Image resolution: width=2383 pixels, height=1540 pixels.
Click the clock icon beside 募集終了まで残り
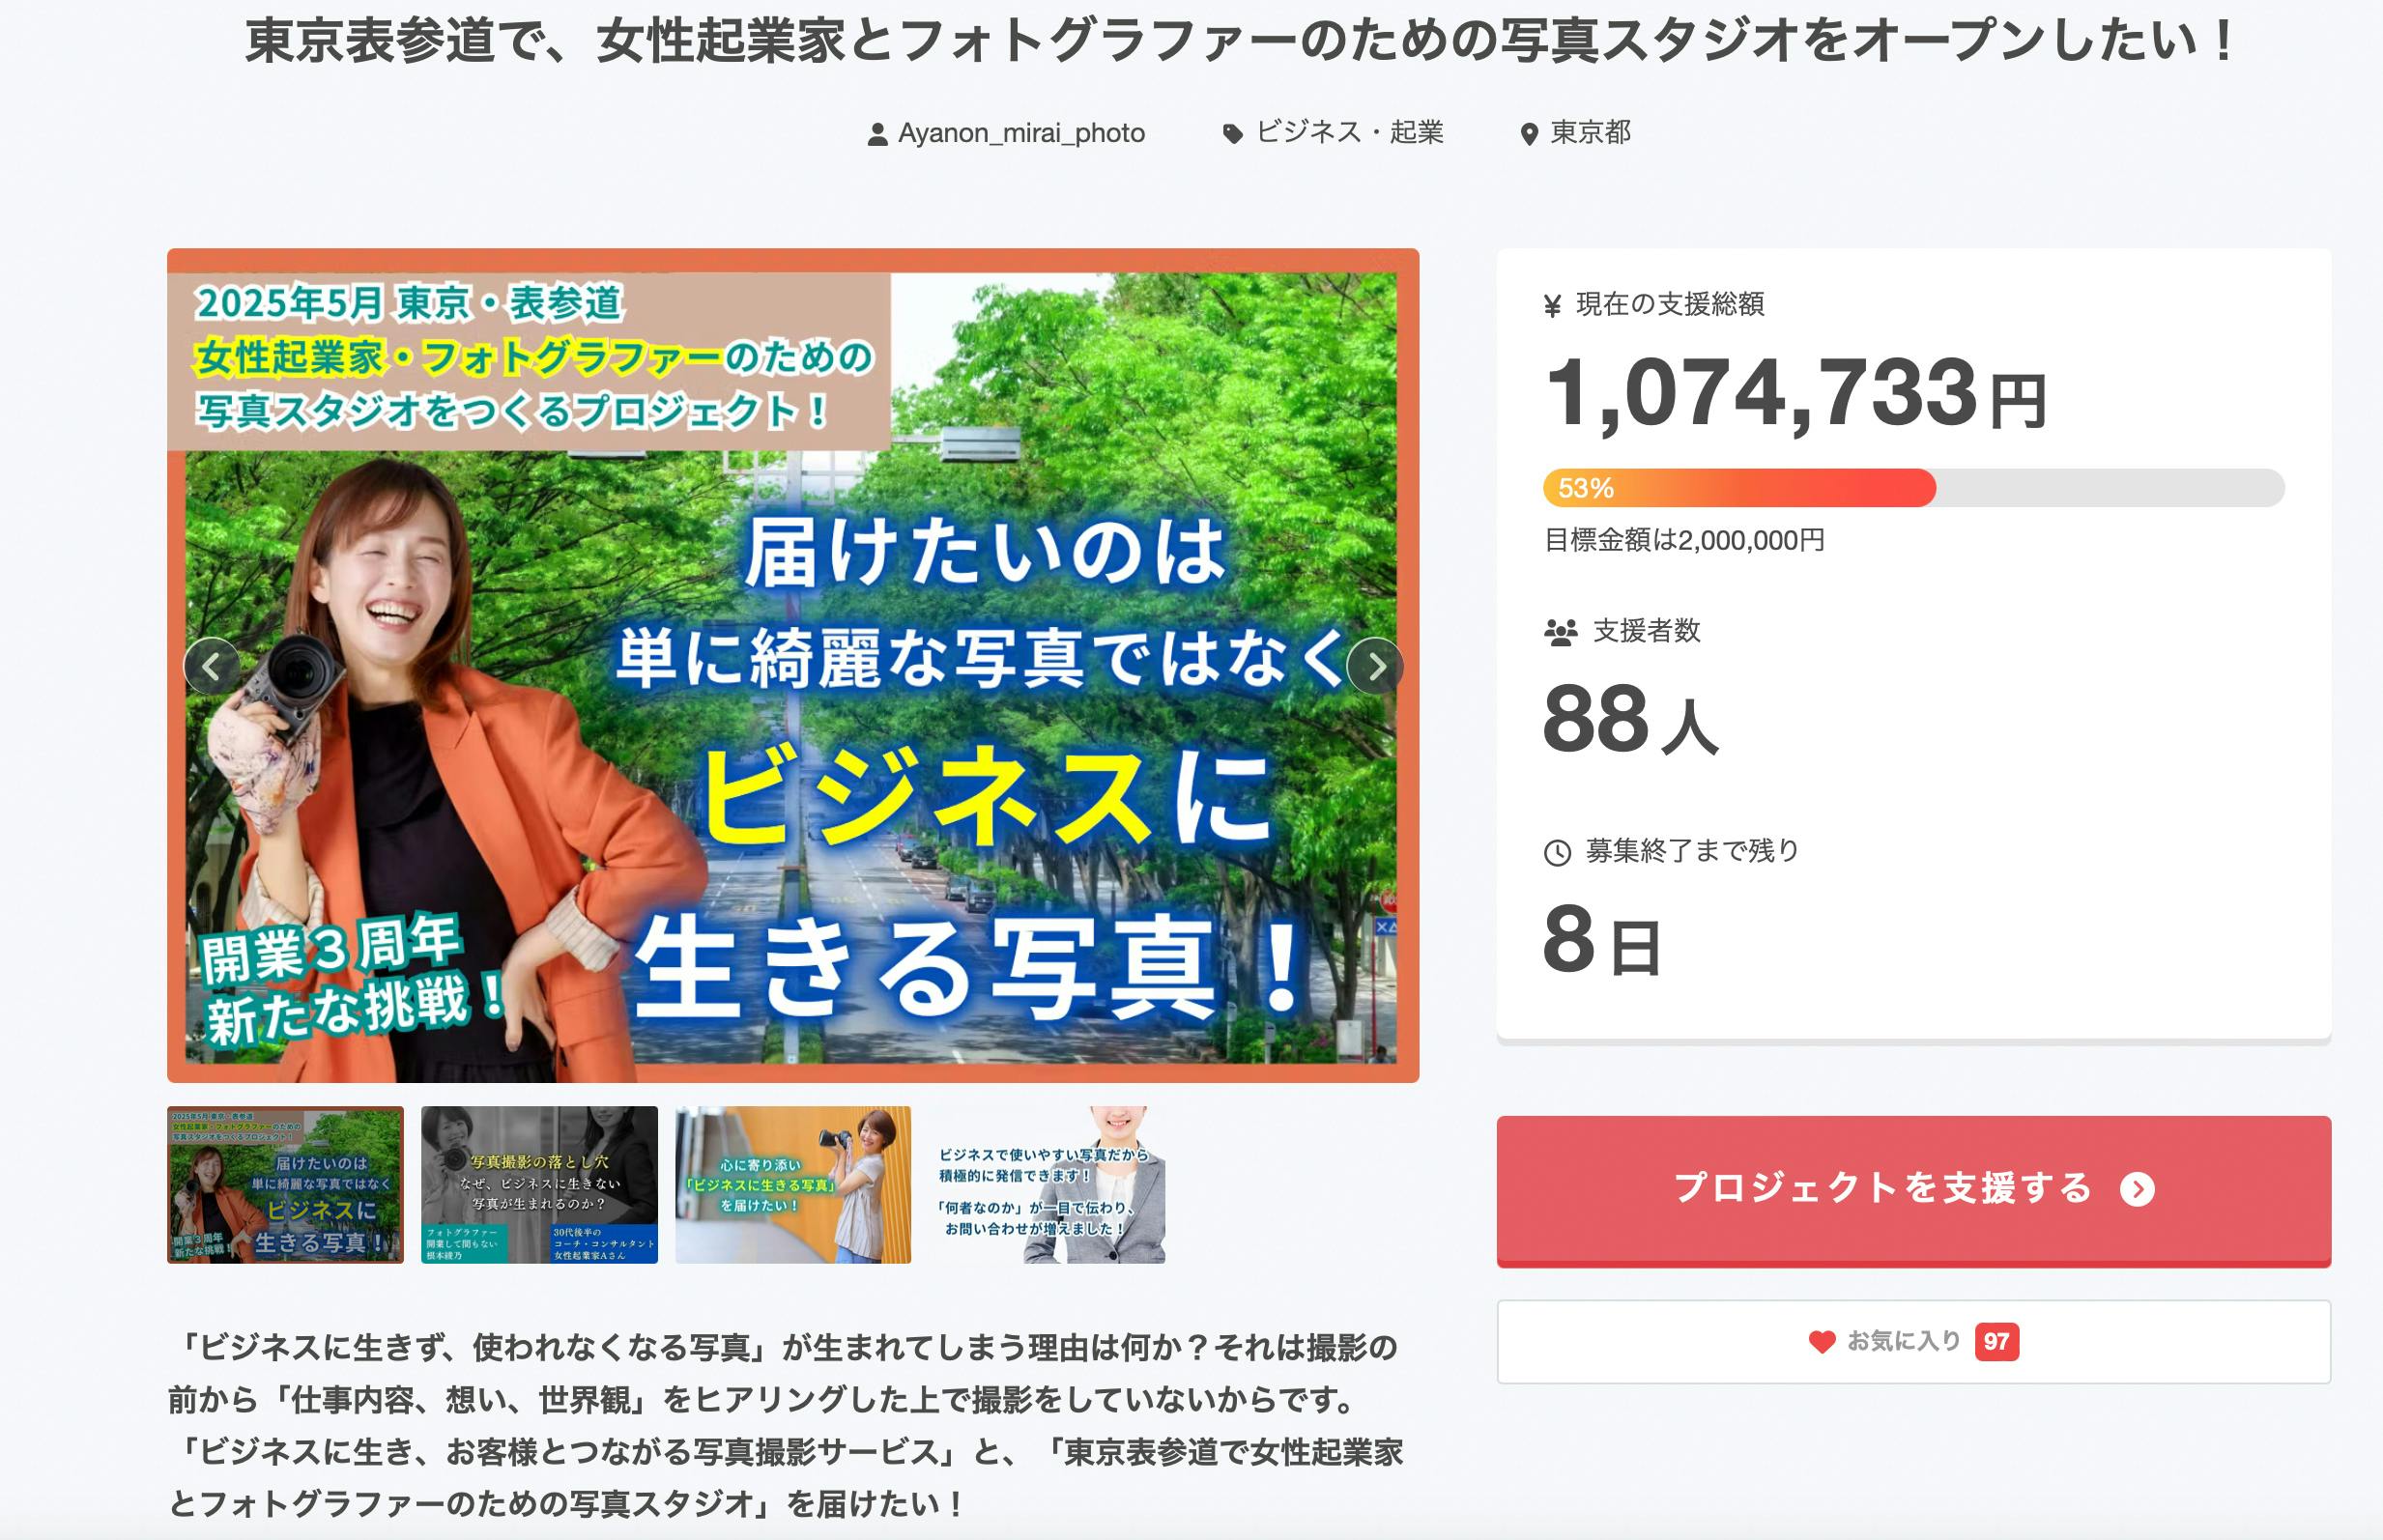(1557, 853)
